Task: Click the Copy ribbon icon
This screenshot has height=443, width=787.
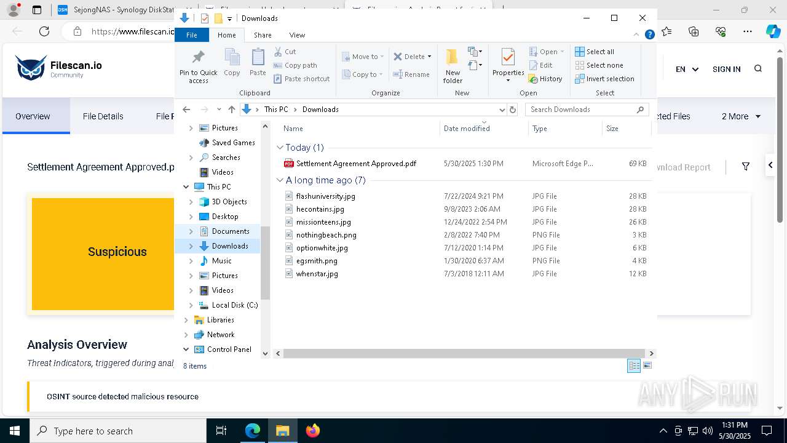Action: (232, 58)
